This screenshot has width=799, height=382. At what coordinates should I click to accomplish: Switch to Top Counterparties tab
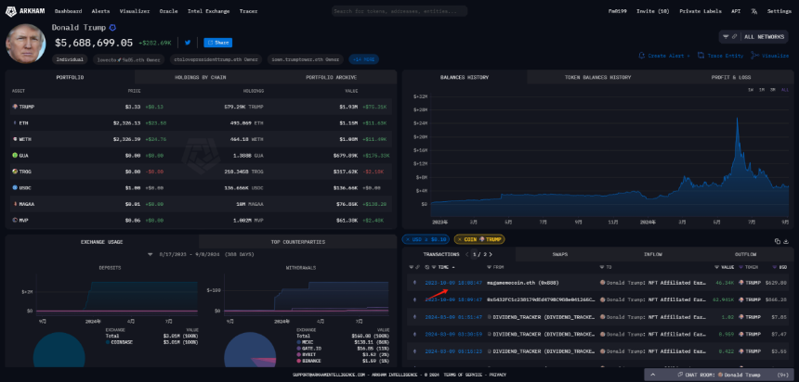(297, 242)
